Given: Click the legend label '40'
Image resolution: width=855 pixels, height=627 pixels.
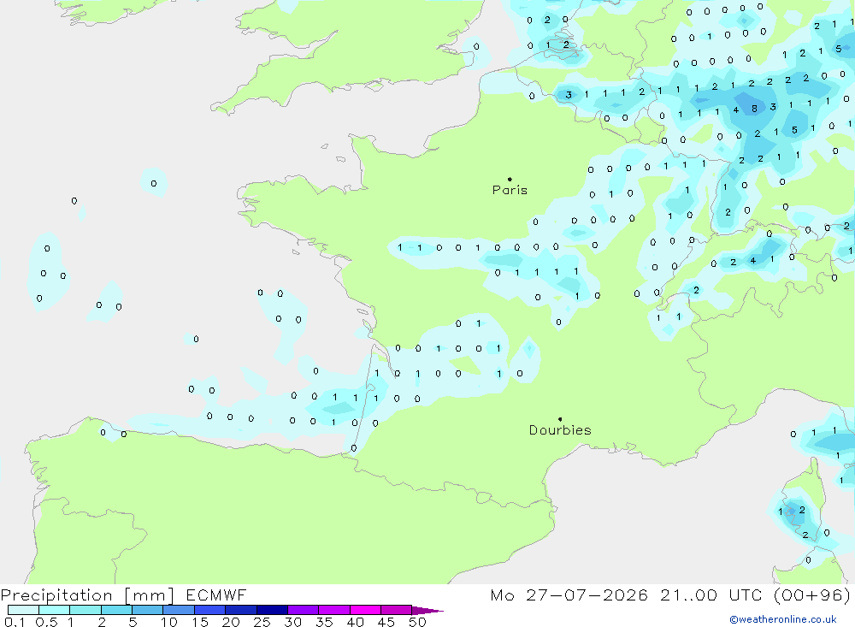Looking at the screenshot, I should [x=355, y=622].
